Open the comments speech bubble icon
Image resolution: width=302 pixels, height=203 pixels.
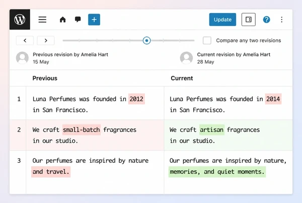click(x=78, y=20)
